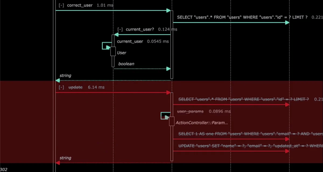Image resolution: width=323 pixels, height=172 pixels.
Task: Select the boolean return label
Action: 126,64
